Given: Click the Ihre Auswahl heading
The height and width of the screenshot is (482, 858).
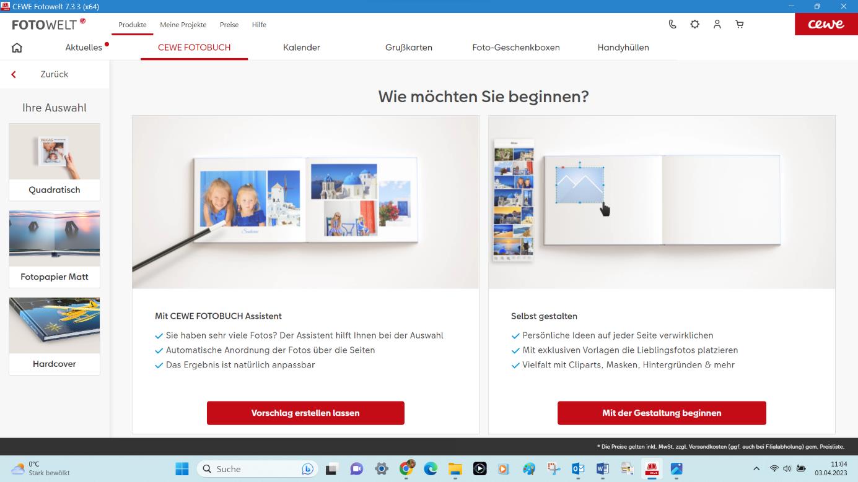Looking at the screenshot, I should coord(55,108).
